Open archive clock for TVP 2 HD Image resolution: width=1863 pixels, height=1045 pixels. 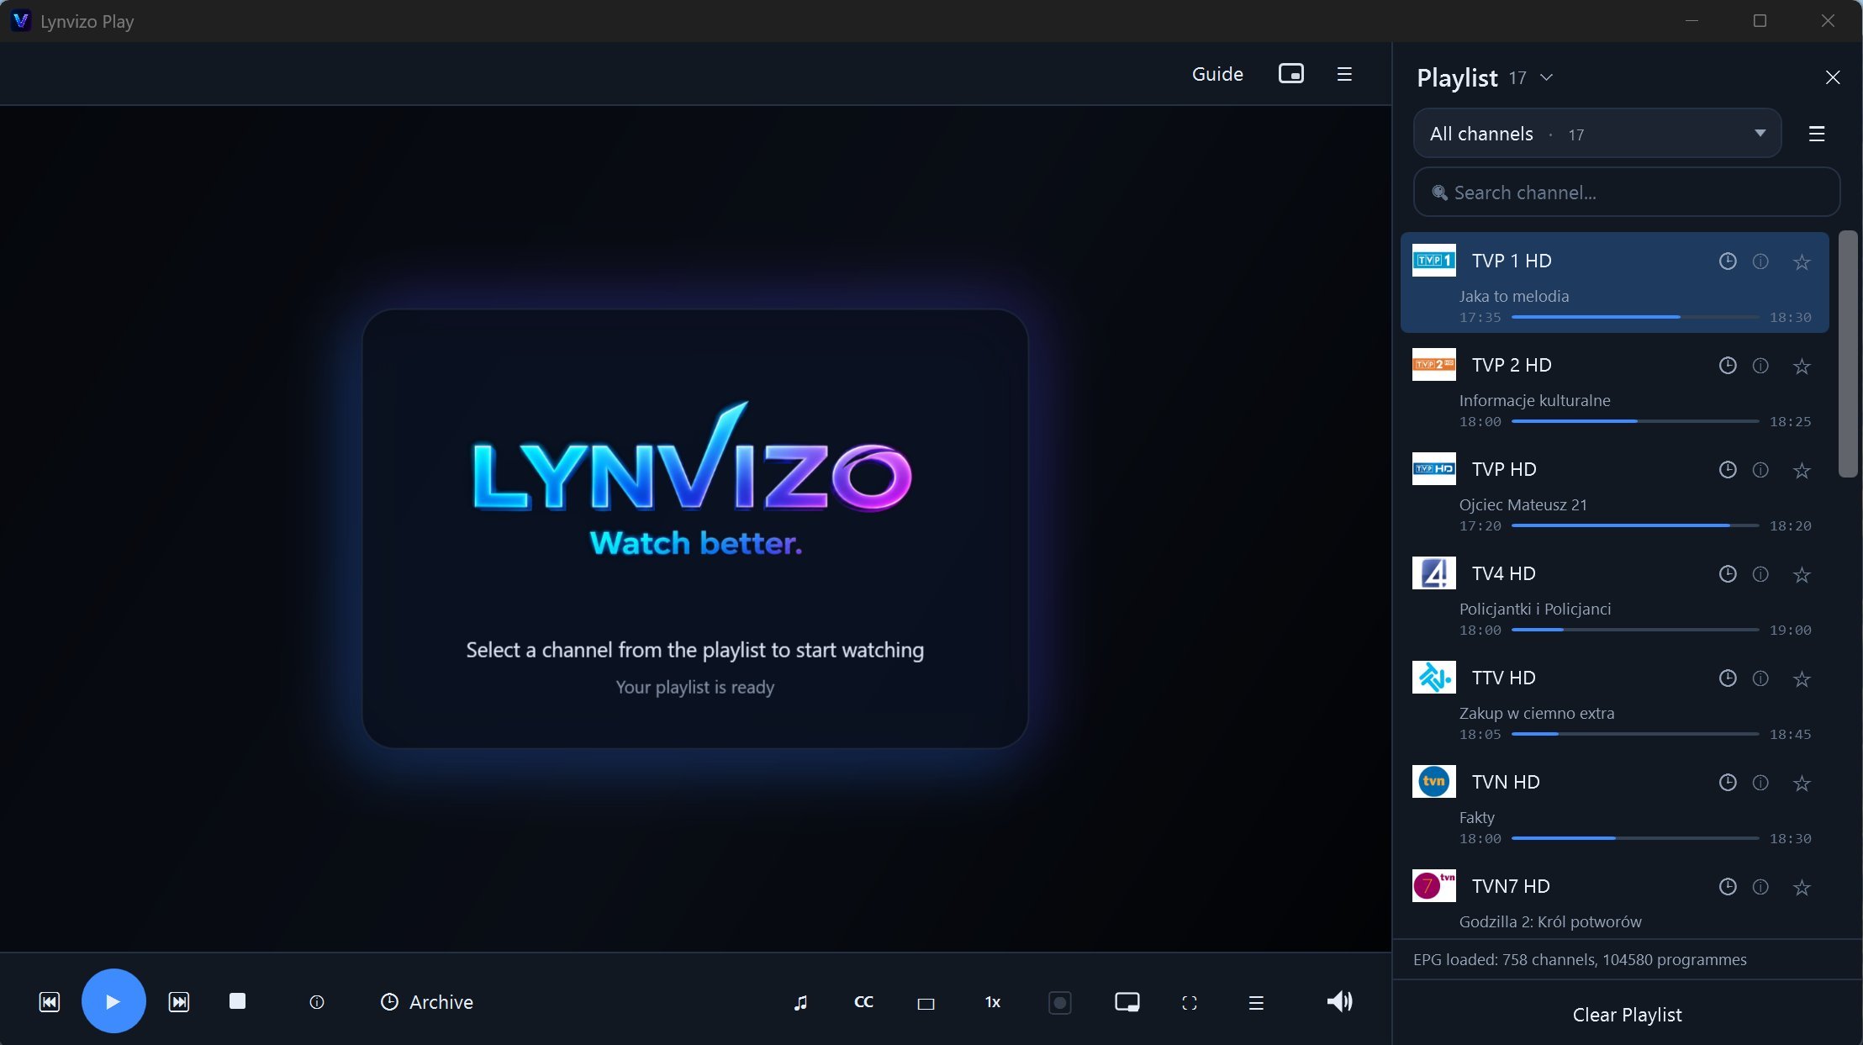tap(1728, 366)
